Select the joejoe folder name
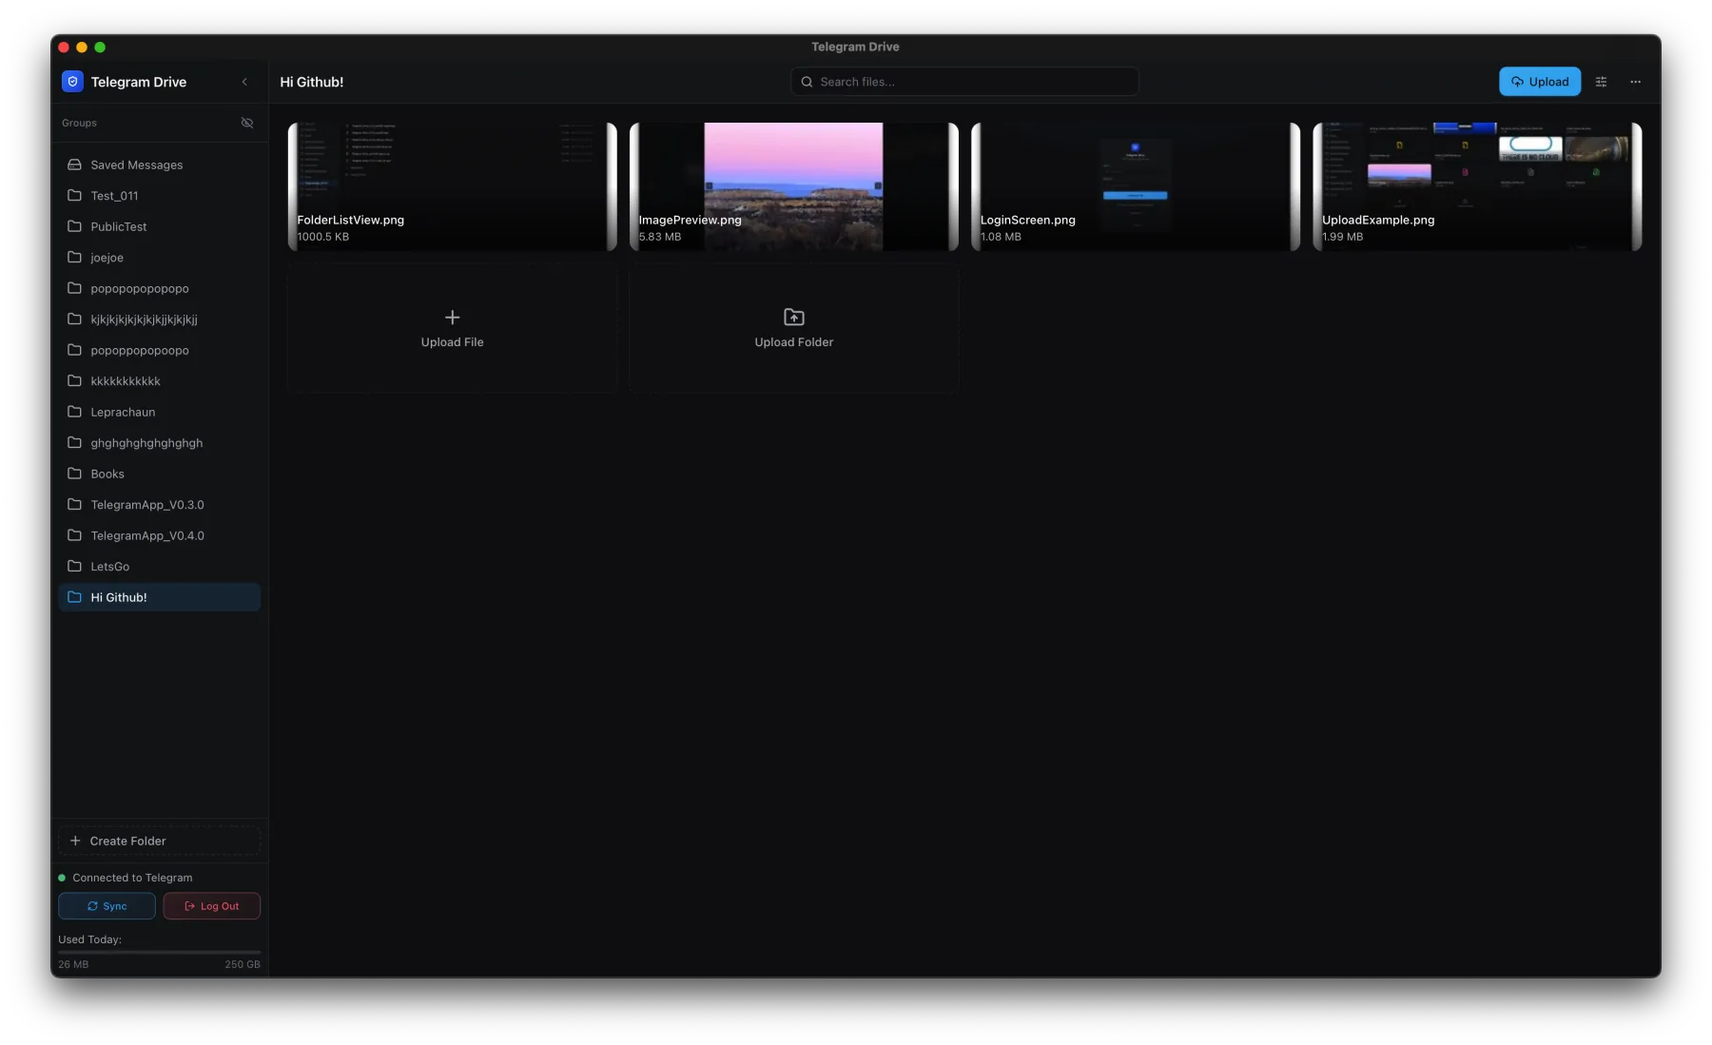Screen dimensions: 1712x1045 point(107,258)
